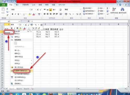Click the insert function fx icon
The height and width of the screenshot is (95, 130).
pos(28,21)
